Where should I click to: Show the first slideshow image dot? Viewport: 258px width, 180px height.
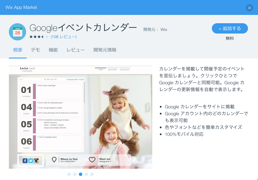[69, 174]
